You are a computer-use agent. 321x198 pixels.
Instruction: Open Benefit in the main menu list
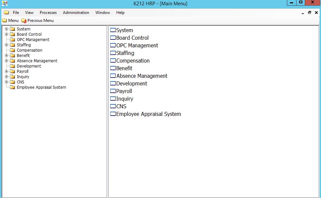124,68
